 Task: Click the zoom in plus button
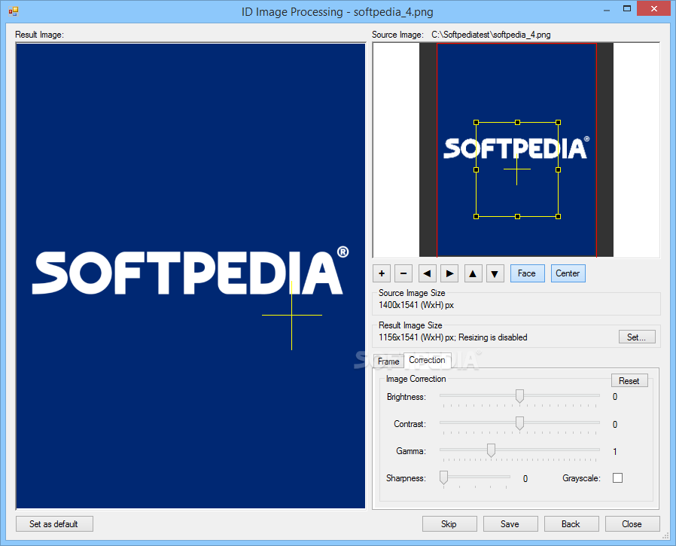tap(382, 273)
